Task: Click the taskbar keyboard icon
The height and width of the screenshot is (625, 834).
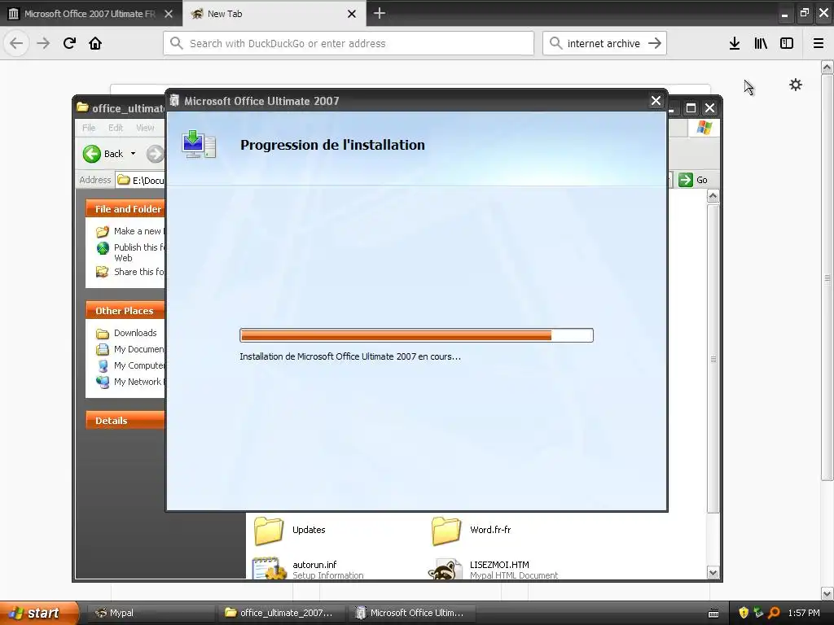Action: [713, 614]
